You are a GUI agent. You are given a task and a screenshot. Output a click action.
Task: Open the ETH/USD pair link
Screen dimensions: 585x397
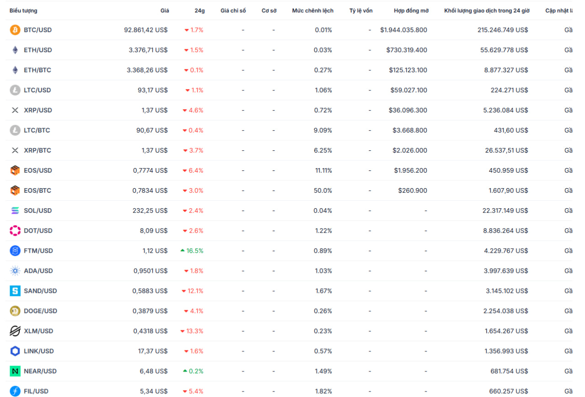click(38, 50)
